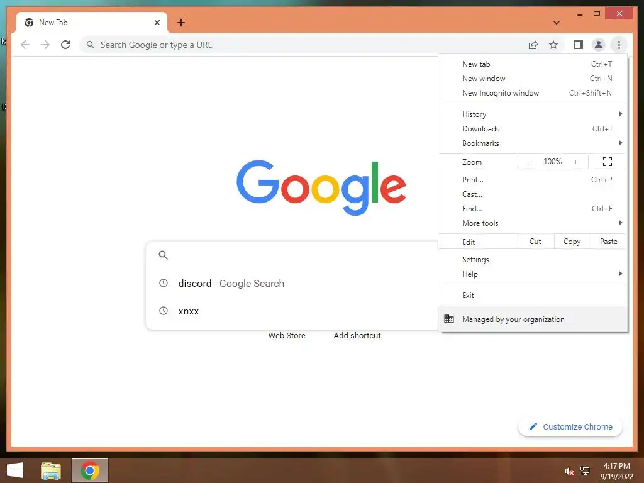This screenshot has width=644, height=483.
Task: Toggle fullscreen mode icon in Zoom row
Action: tap(607, 162)
